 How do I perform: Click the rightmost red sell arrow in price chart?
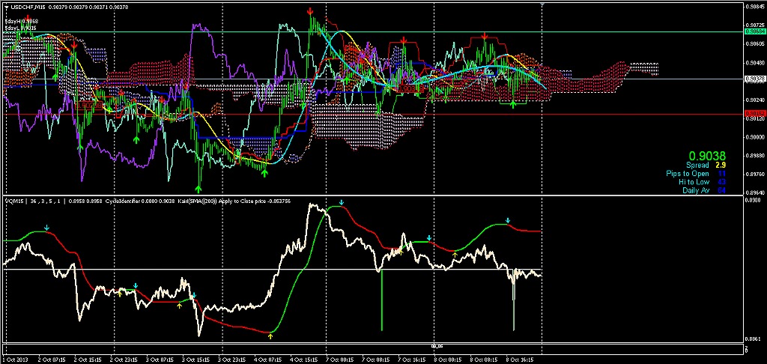485,36
